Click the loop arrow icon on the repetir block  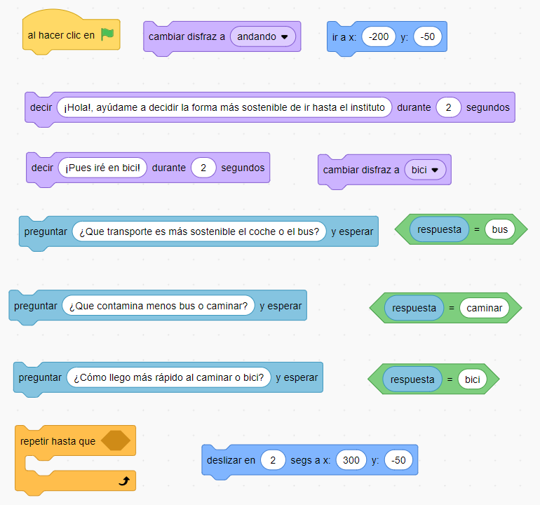click(125, 480)
